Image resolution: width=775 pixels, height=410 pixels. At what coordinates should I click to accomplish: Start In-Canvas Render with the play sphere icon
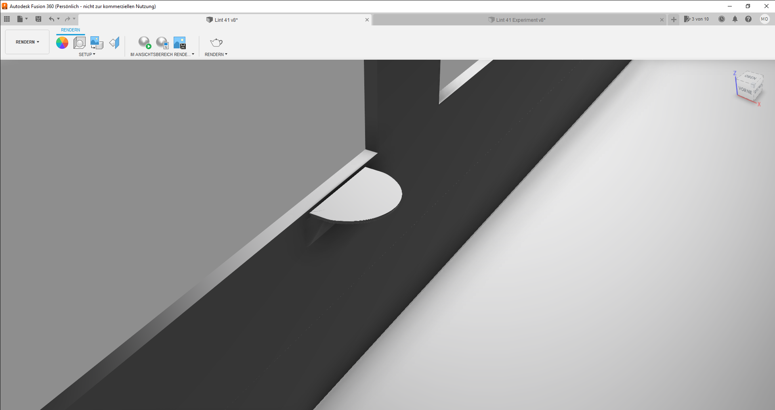(145, 43)
